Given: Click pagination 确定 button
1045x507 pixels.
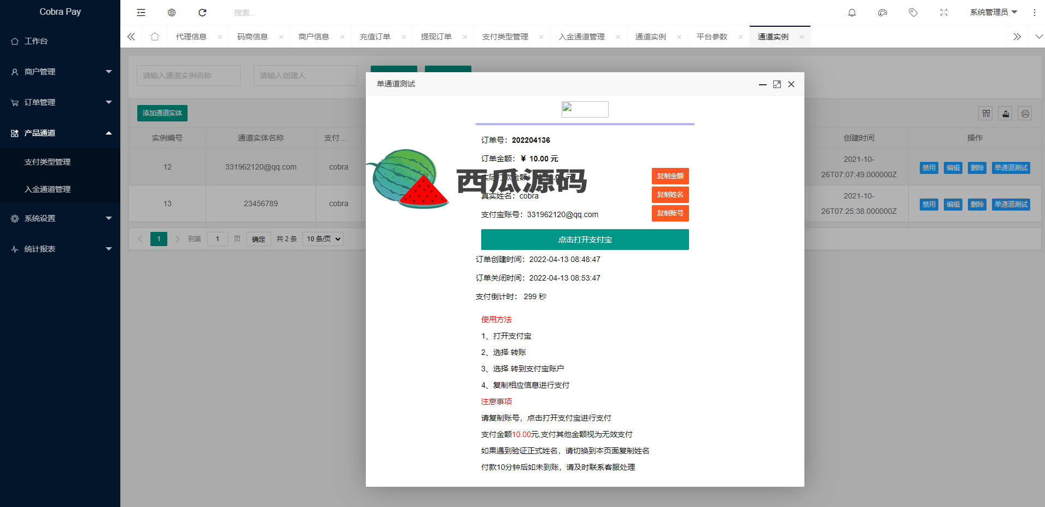Looking at the screenshot, I should tap(259, 239).
